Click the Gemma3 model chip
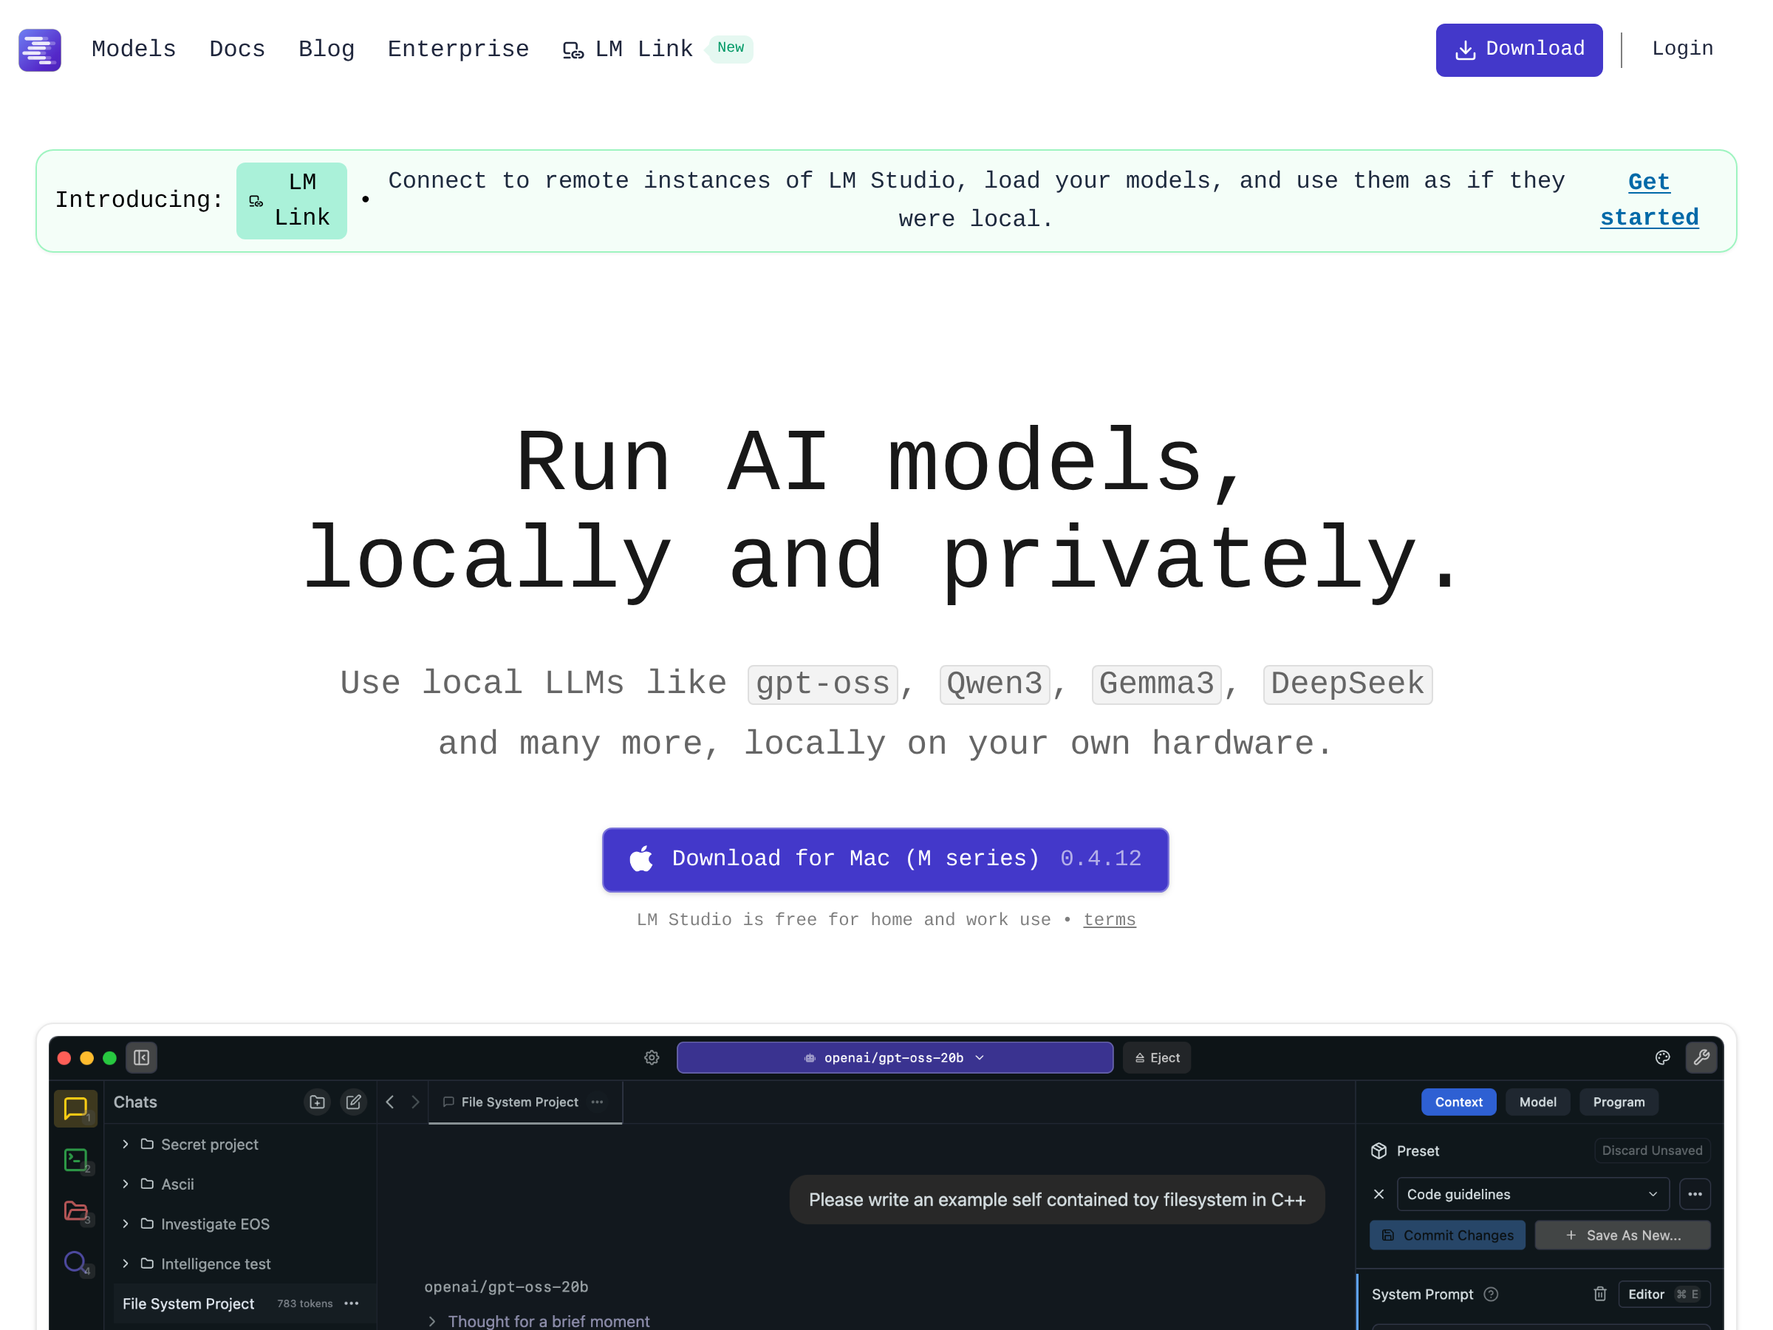 tap(1157, 683)
